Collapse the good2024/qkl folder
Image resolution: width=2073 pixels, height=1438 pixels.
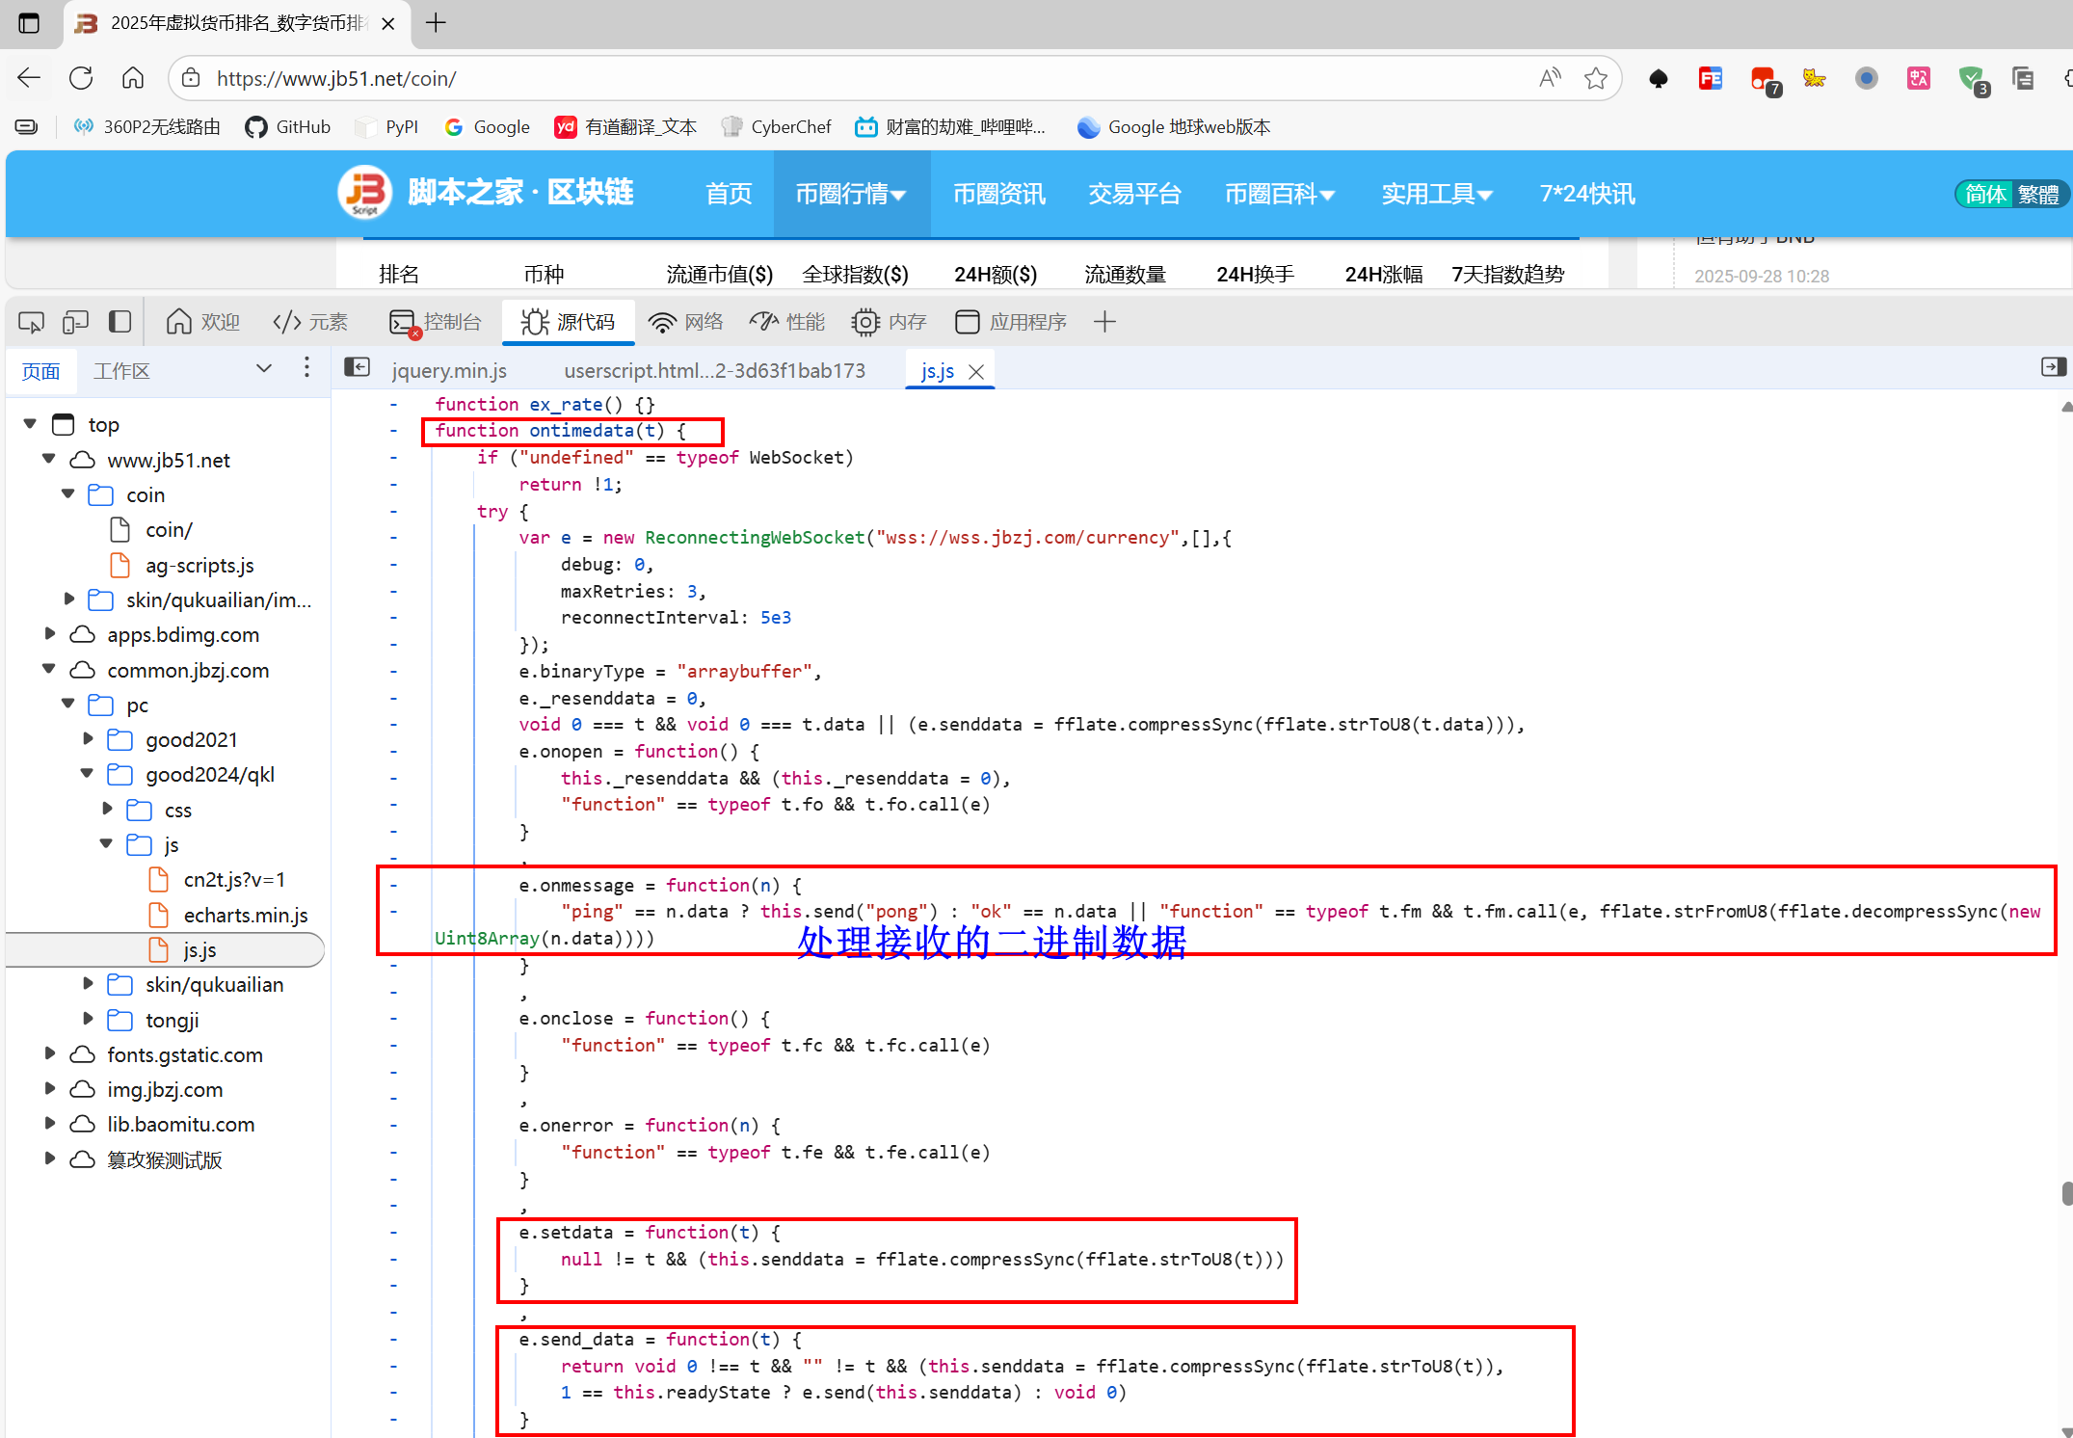tap(88, 774)
